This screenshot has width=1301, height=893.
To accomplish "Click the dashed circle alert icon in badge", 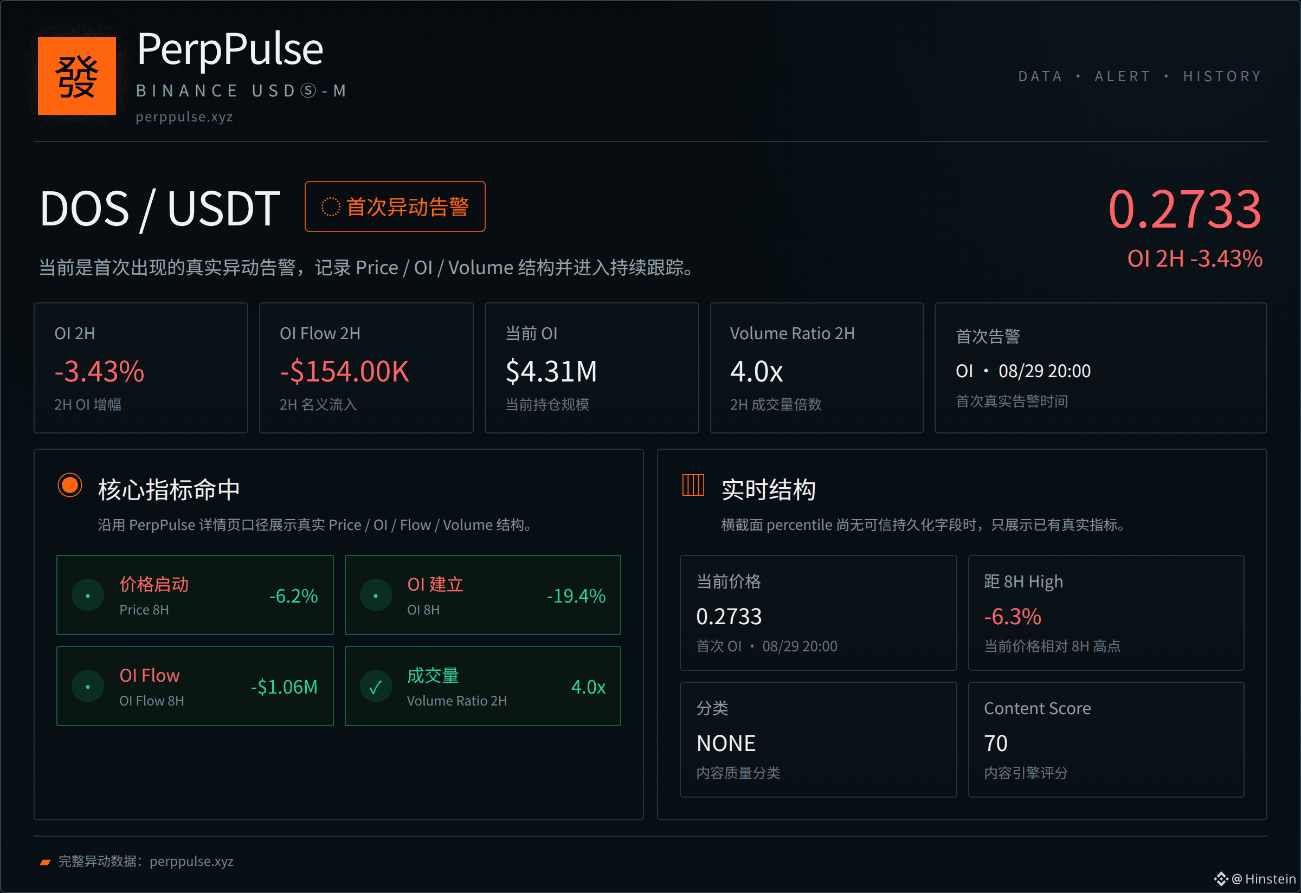I will click(330, 206).
